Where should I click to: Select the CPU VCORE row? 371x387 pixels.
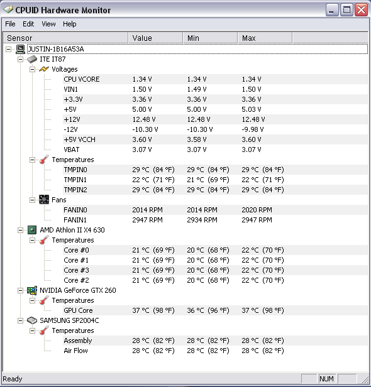(x=216, y=79)
